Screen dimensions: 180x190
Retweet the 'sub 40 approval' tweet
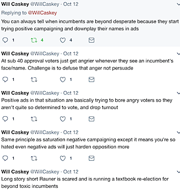click(x=34, y=80)
